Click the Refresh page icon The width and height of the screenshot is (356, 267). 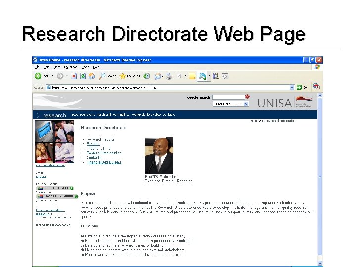(83, 76)
